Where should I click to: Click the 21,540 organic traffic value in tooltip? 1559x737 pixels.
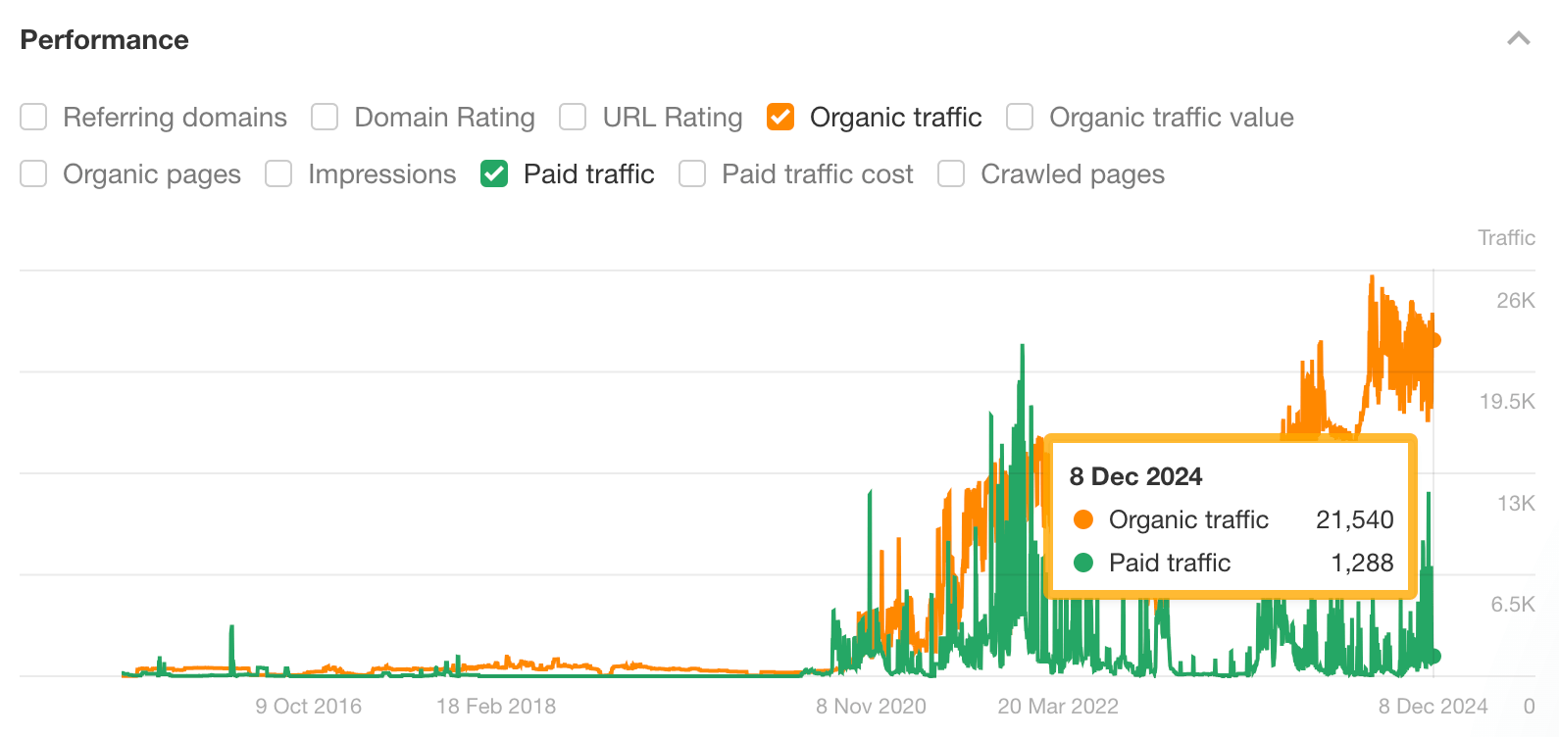click(x=1356, y=519)
